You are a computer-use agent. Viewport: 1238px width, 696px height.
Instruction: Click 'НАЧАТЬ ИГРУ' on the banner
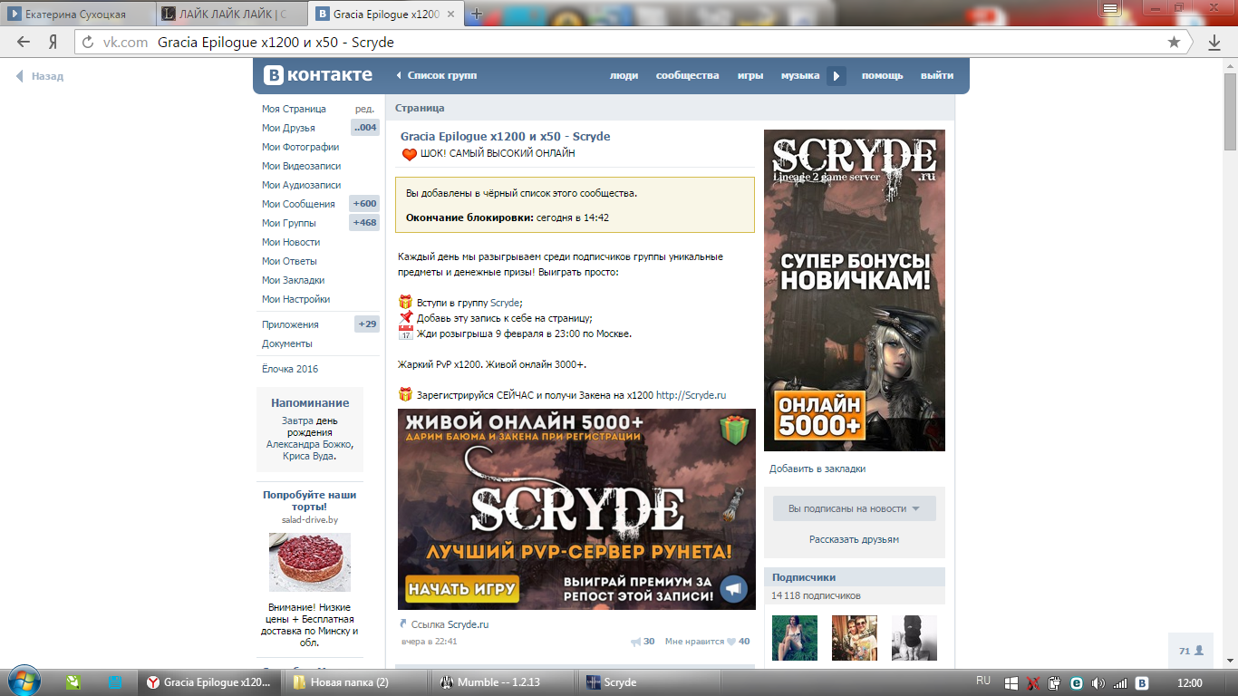click(462, 589)
